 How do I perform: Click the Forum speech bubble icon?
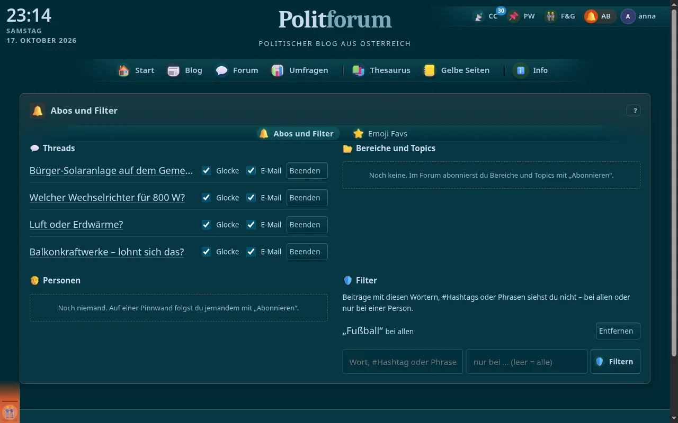221,70
